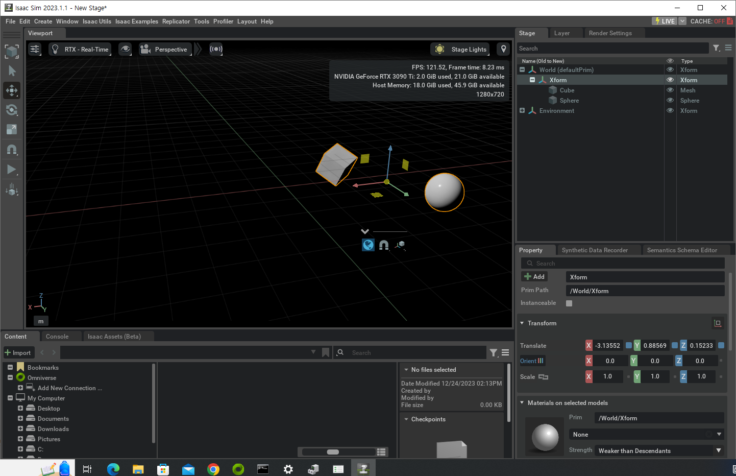Open the File menu

point(11,21)
